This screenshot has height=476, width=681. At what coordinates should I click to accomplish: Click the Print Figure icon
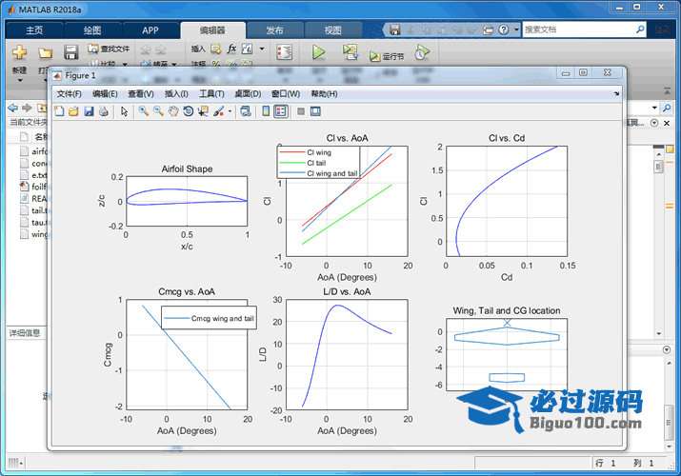(x=103, y=111)
